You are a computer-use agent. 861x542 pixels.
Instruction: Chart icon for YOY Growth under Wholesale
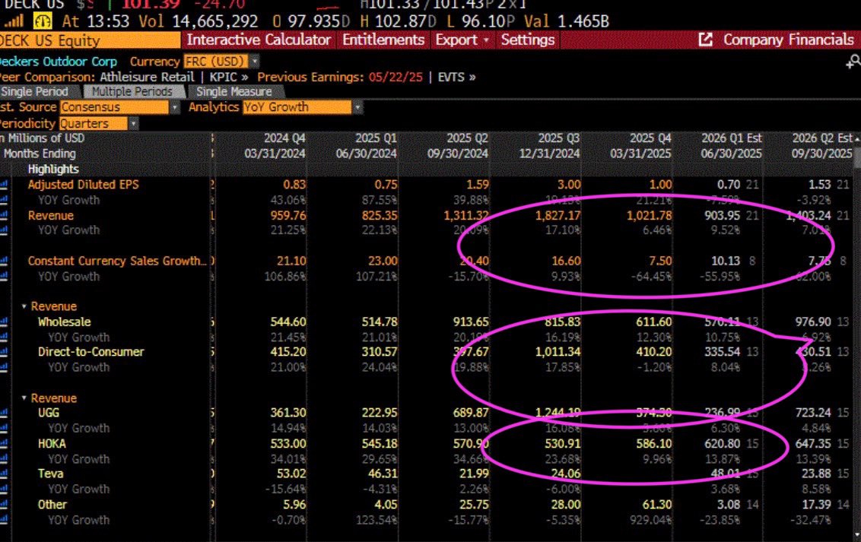(4, 338)
